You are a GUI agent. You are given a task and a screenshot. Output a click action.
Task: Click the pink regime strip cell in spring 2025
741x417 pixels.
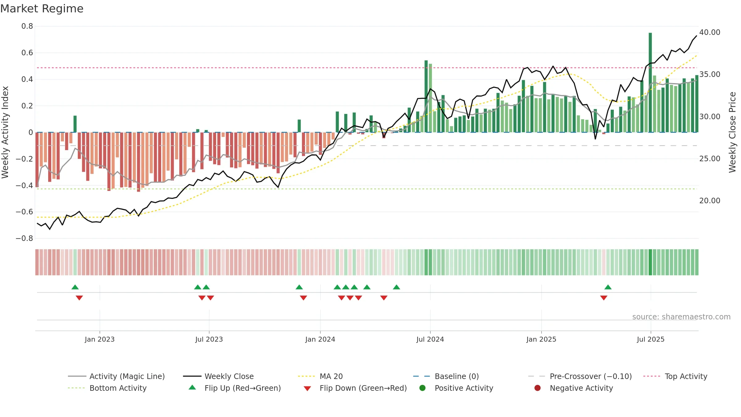(x=604, y=262)
